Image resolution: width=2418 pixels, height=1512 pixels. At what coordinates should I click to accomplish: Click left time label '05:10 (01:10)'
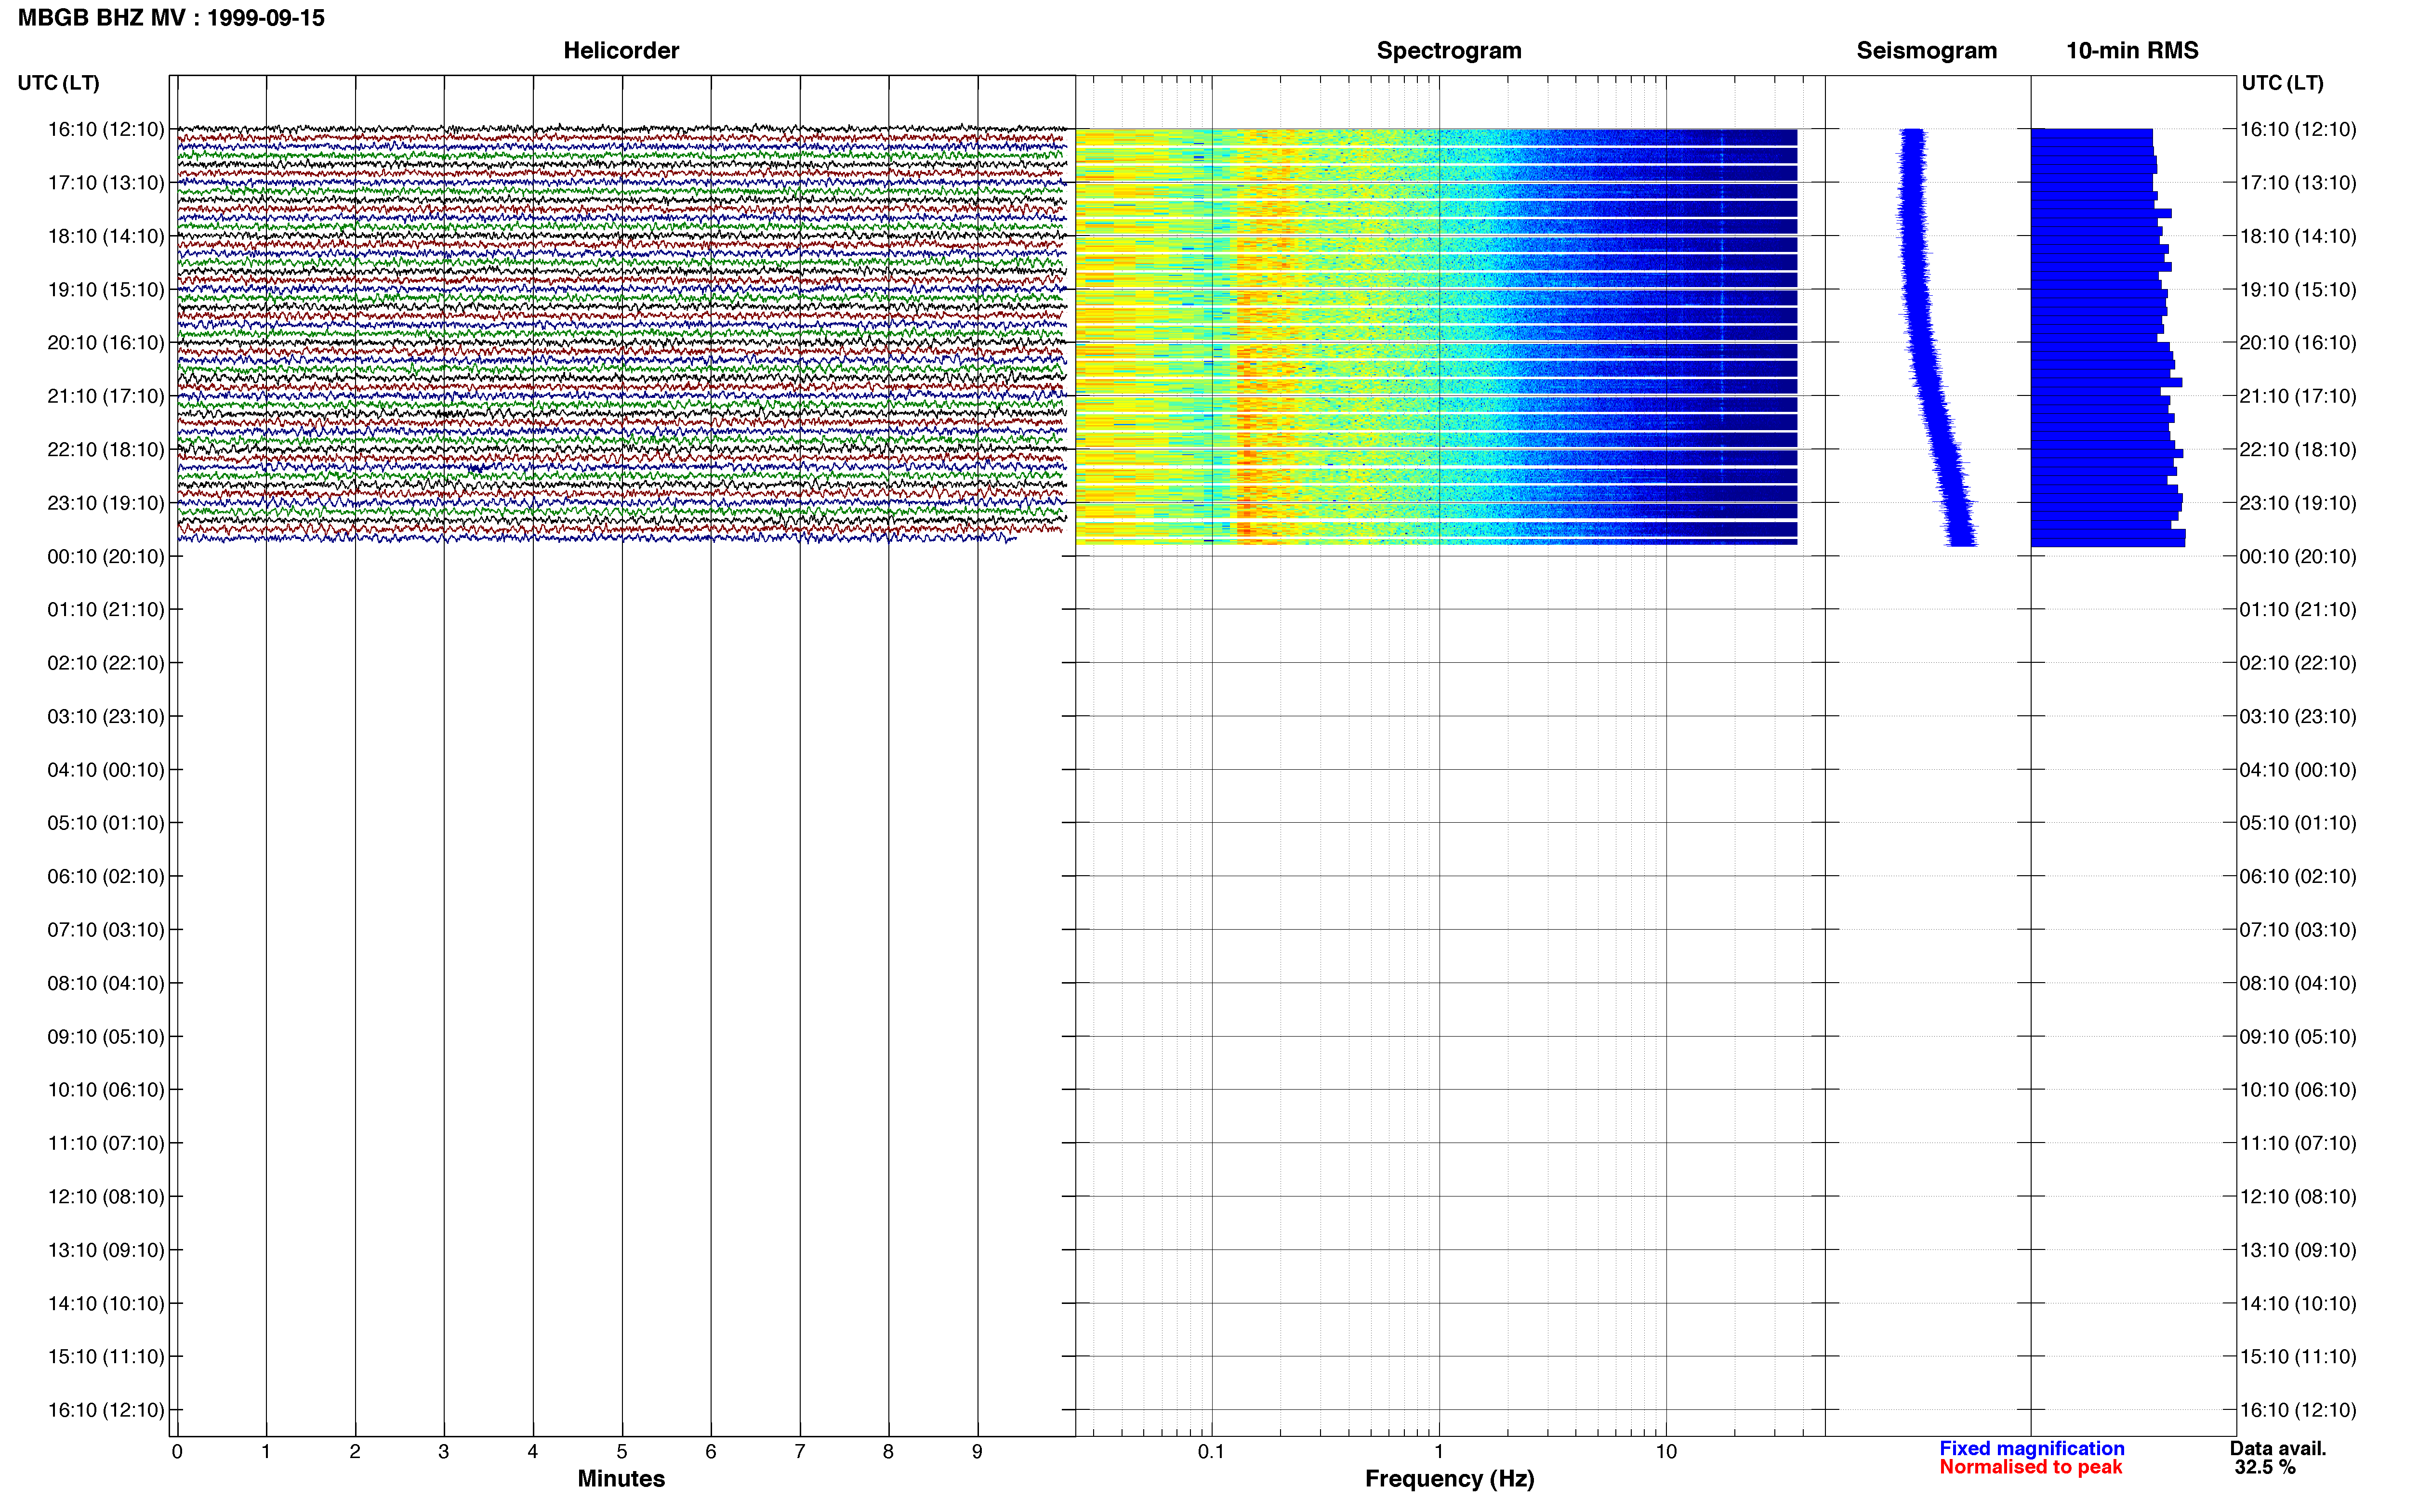(x=106, y=823)
